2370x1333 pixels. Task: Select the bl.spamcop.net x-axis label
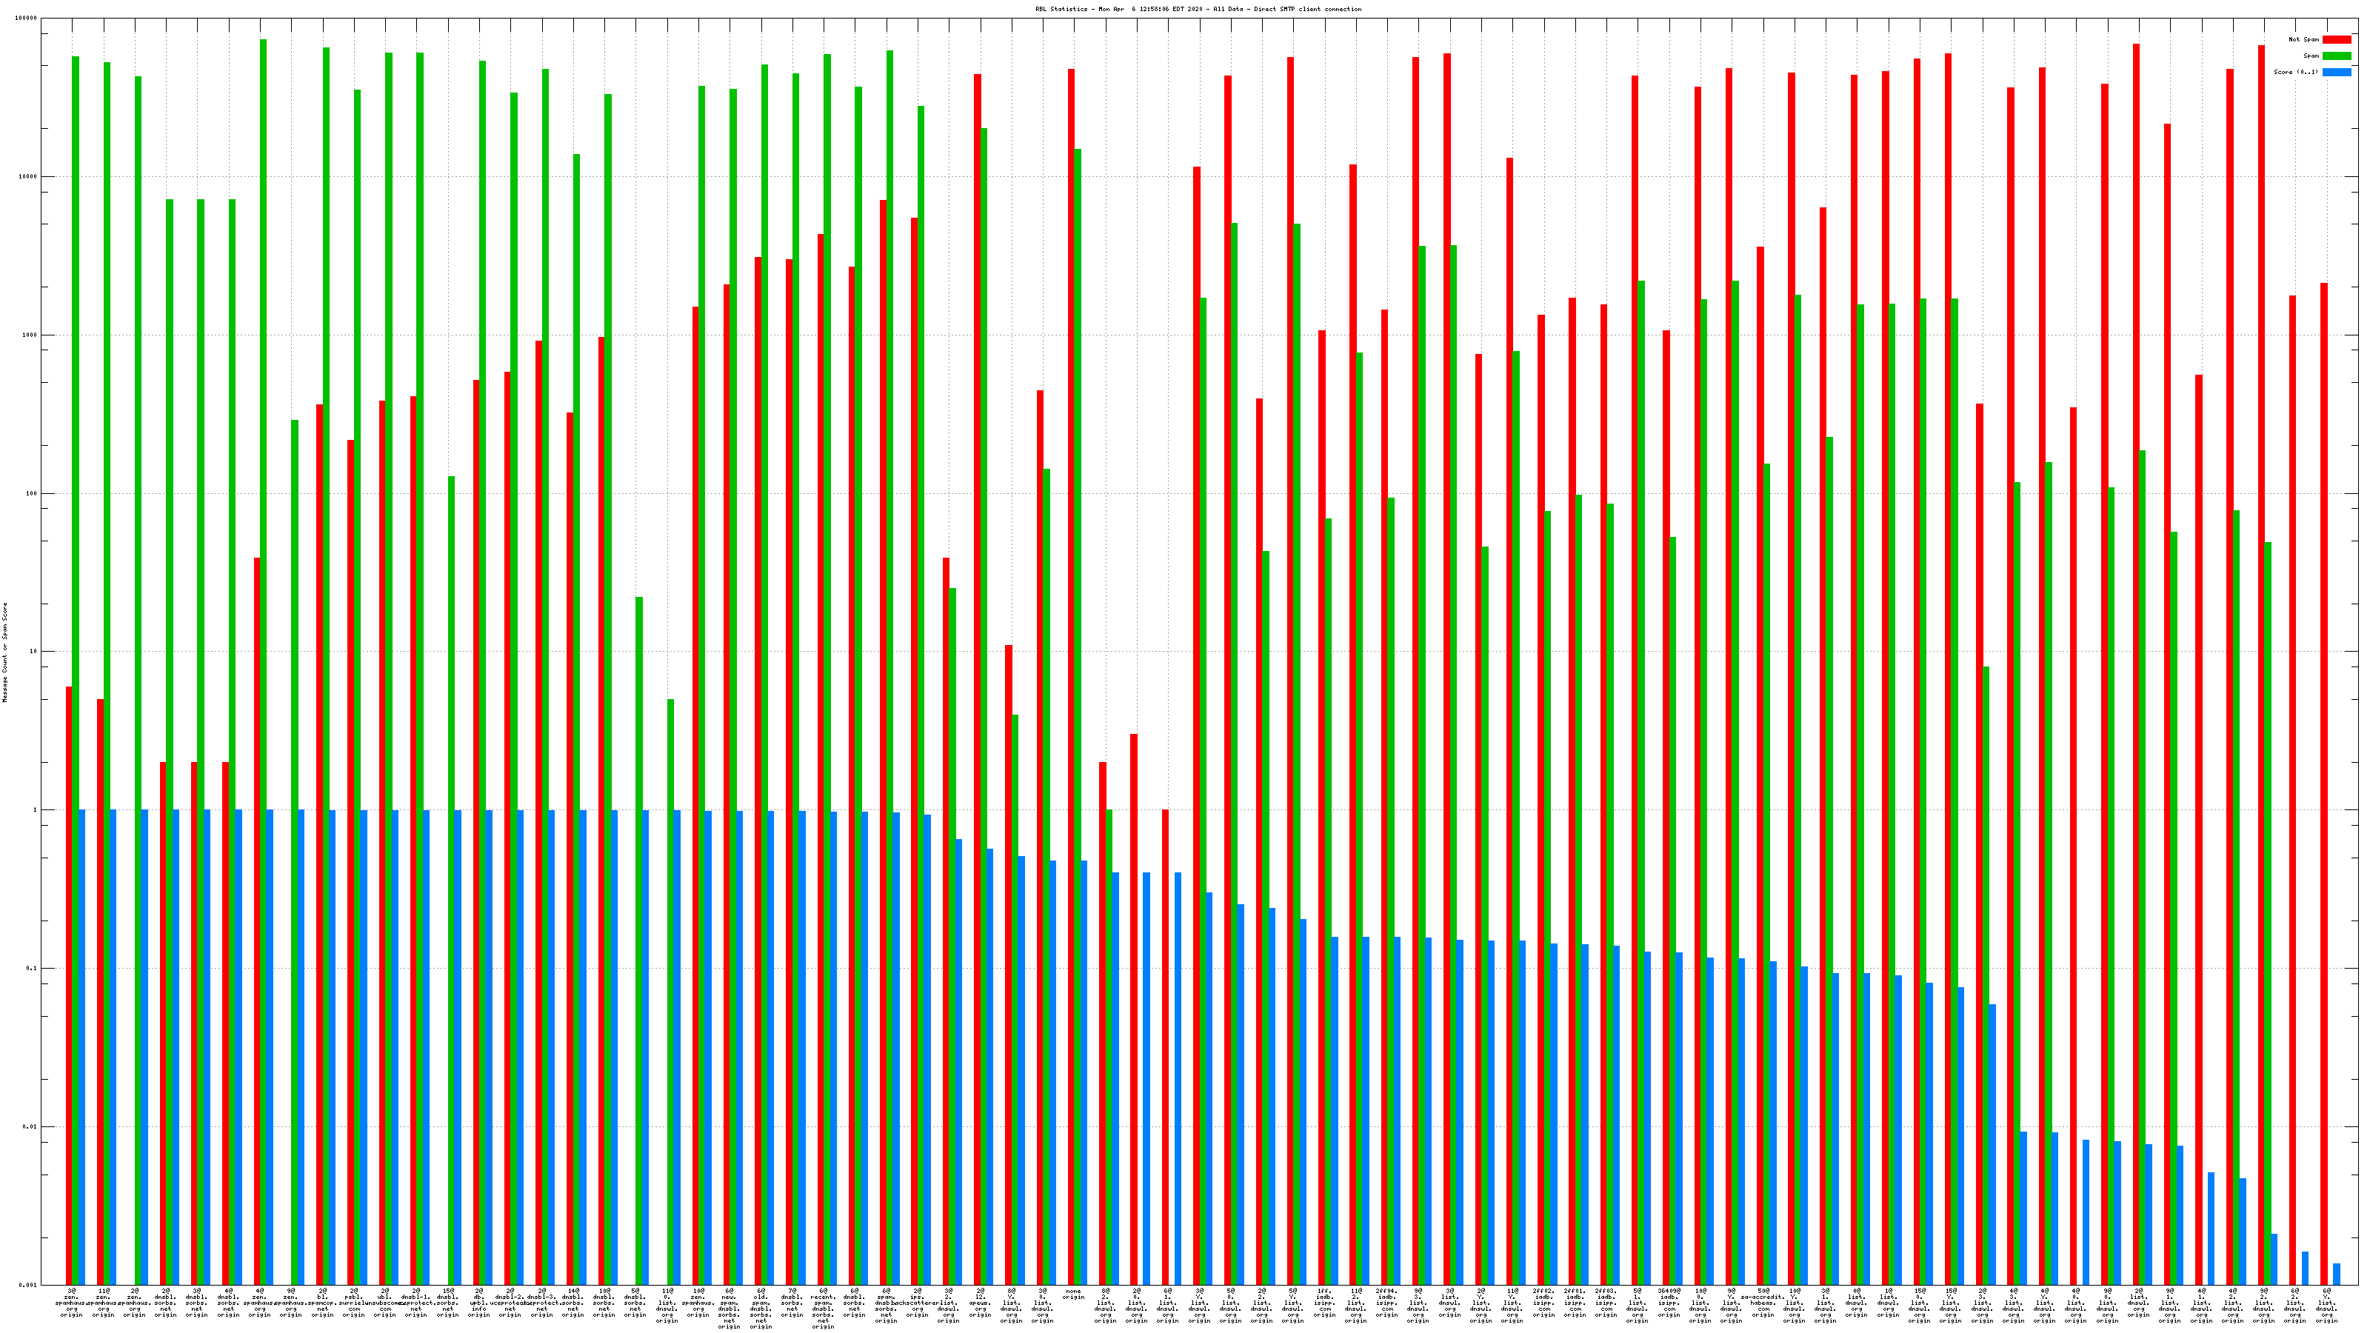click(322, 1303)
